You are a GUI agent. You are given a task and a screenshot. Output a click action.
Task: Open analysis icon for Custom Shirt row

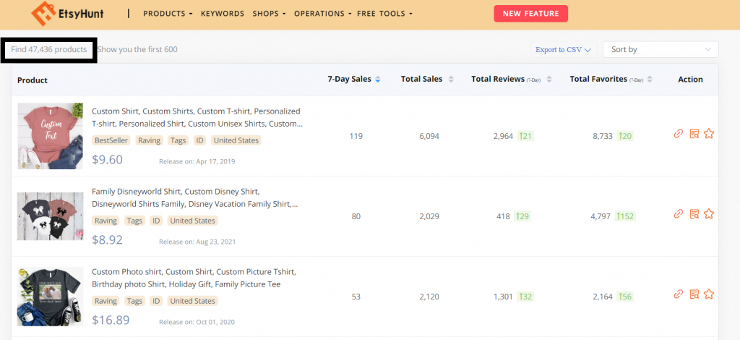[694, 134]
